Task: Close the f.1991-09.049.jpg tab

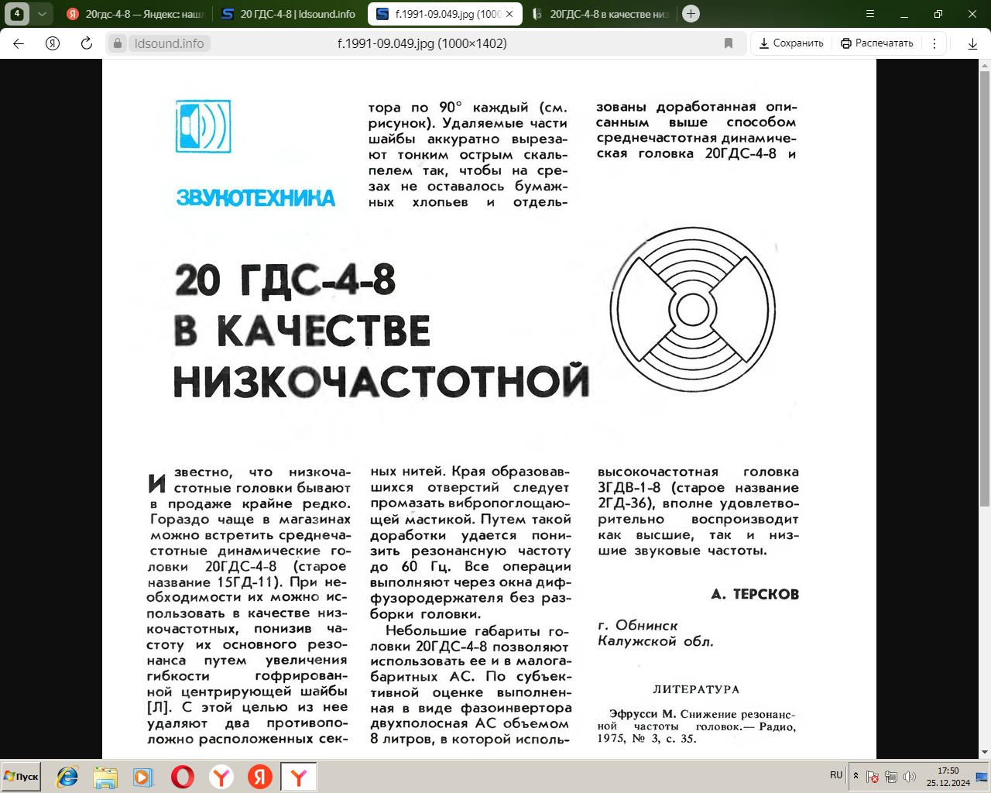Action: [511, 14]
